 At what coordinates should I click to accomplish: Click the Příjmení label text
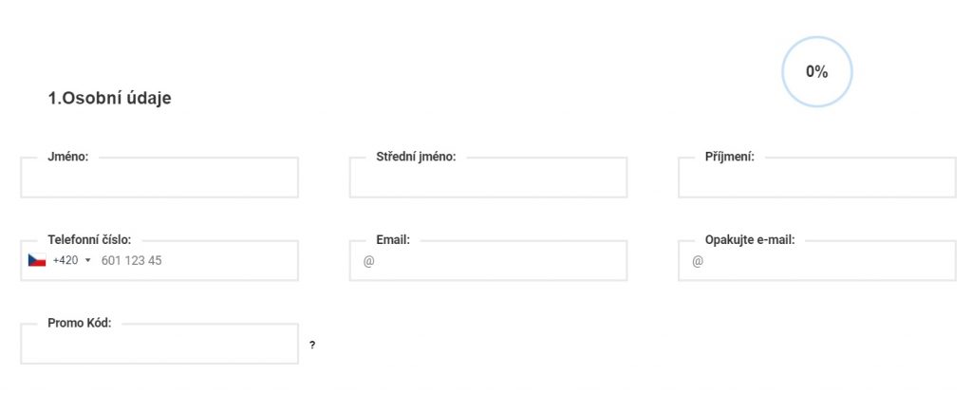(730, 157)
